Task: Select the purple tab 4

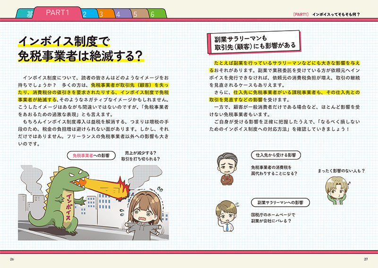Action: tap(119, 14)
